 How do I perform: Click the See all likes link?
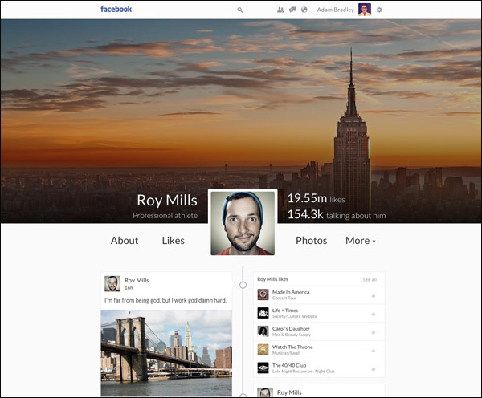click(x=369, y=279)
